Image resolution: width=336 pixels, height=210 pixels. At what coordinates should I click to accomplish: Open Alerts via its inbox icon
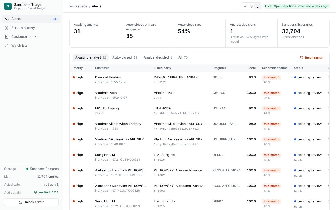[7, 19]
